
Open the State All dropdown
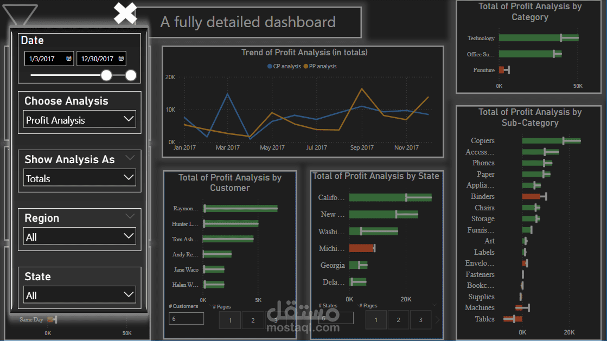tap(79, 295)
